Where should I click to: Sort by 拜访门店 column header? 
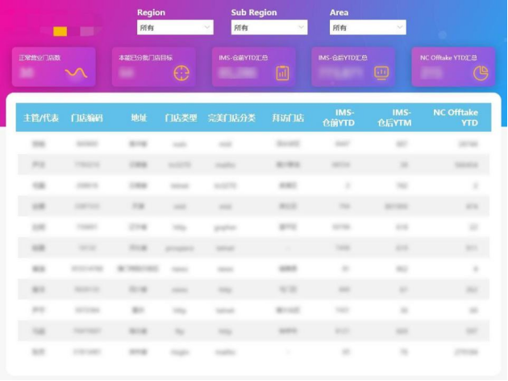pos(288,118)
